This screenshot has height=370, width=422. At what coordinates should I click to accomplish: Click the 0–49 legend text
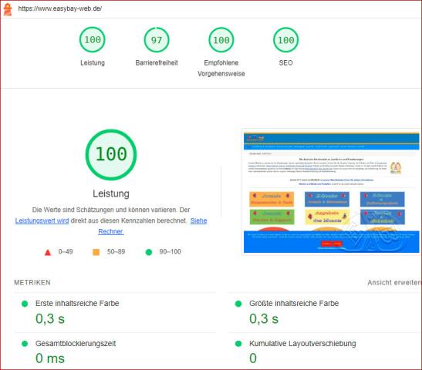click(66, 251)
